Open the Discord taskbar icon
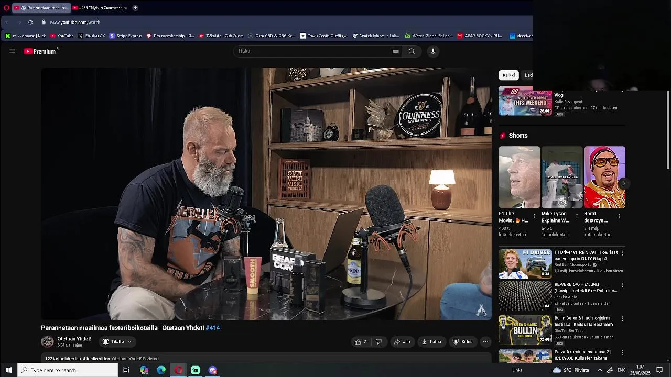 coord(213,370)
